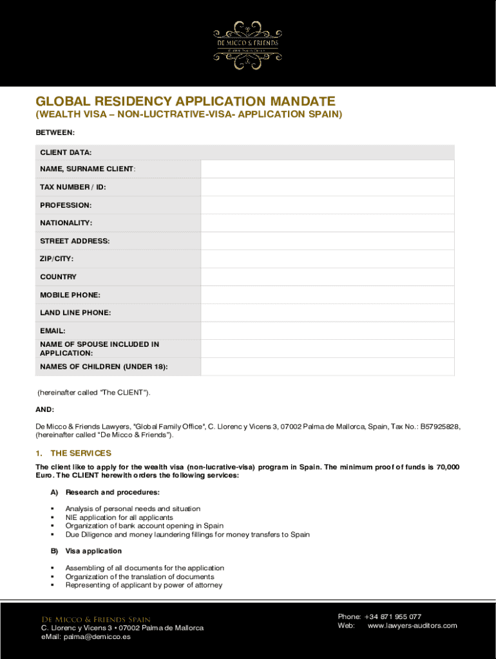Focus the Country input field
Screen dimensions: 496x659
[327, 277]
